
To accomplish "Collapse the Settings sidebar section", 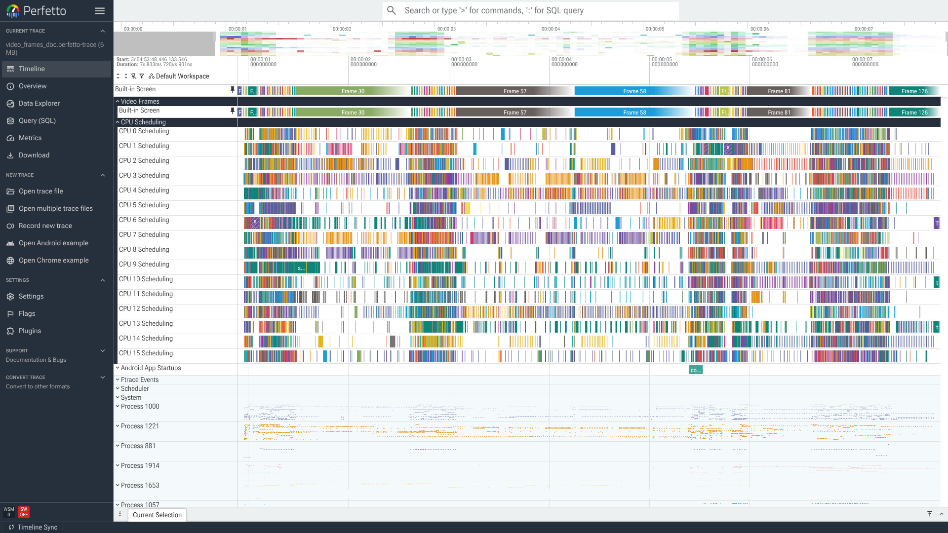I will pos(103,280).
